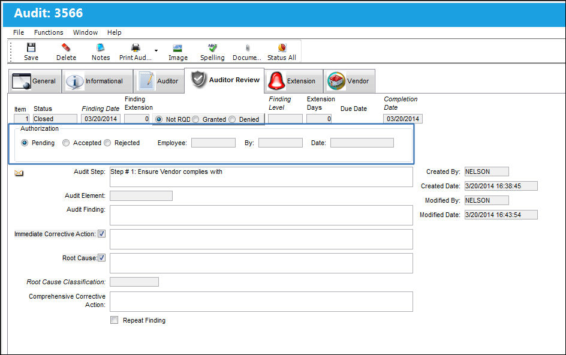Click the Print Audit printer icon
This screenshot has height=355, width=566.
(136, 47)
